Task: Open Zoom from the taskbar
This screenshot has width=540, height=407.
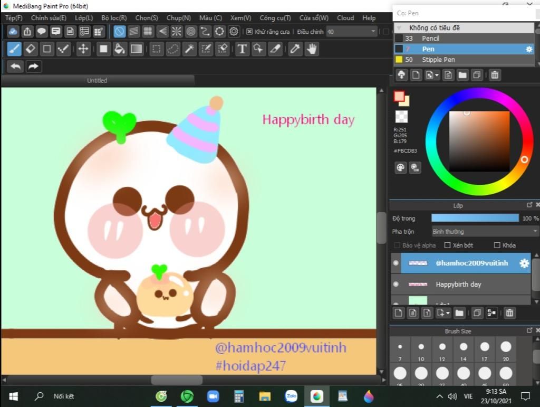Action: coord(213,396)
